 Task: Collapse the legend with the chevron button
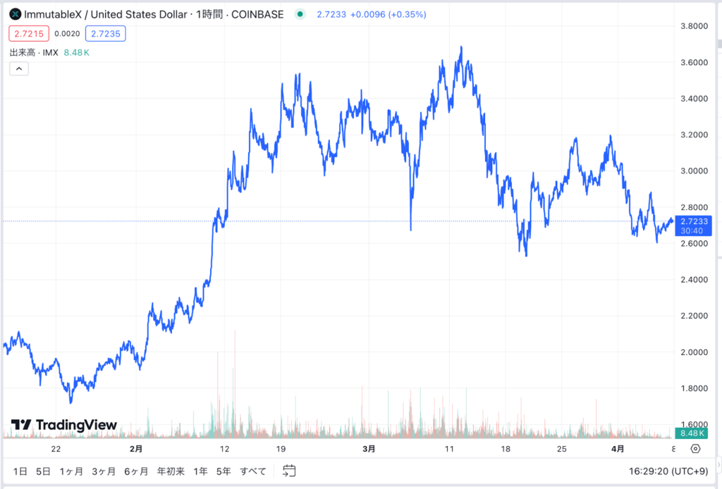(x=18, y=68)
